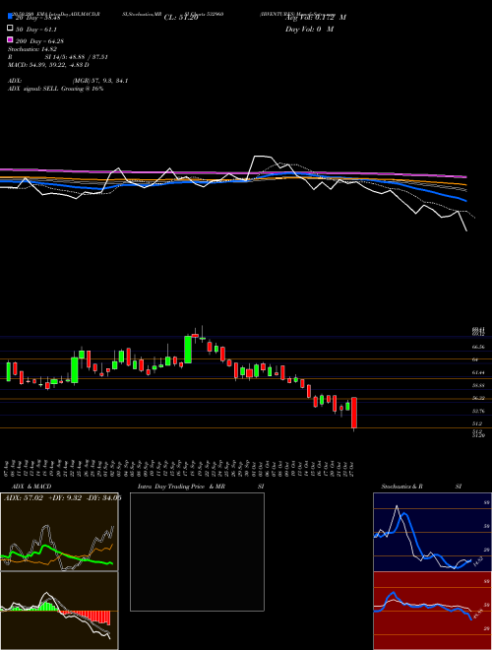
Task: Click the '(MGR) 57, 9.3, 34.1' values
Action: click(x=99, y=81)
